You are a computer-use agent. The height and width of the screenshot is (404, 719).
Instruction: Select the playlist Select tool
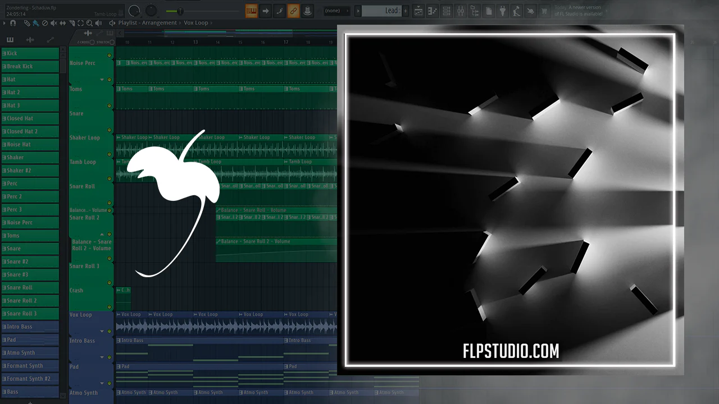81,23
